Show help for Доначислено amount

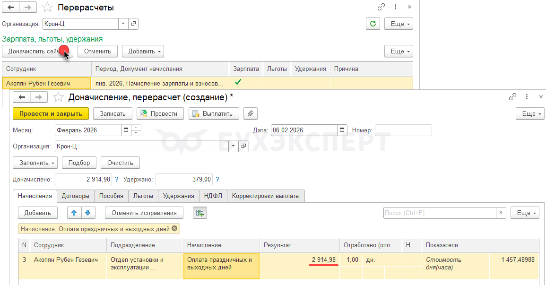117,180
